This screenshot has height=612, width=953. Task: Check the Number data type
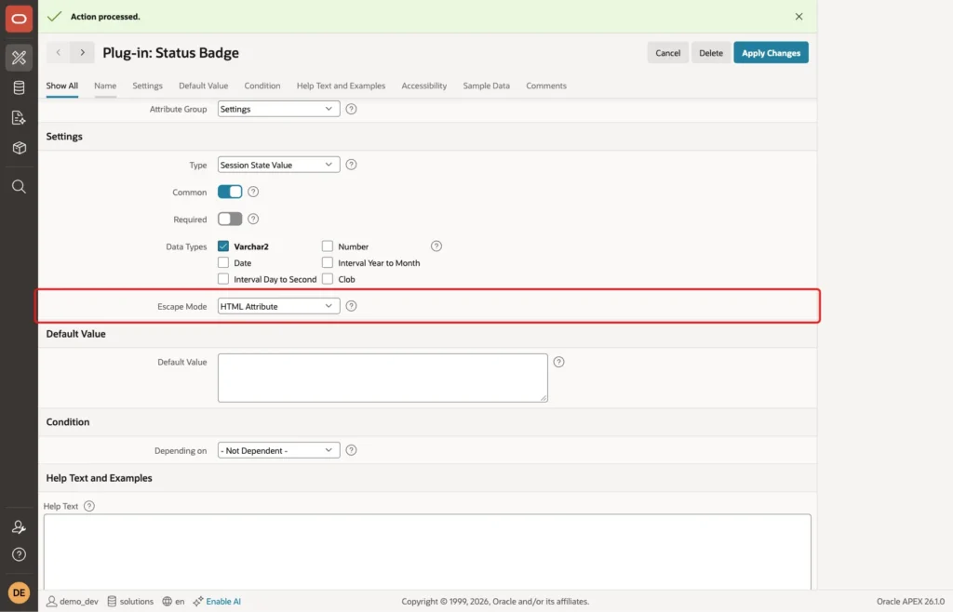tap(328, 246)
